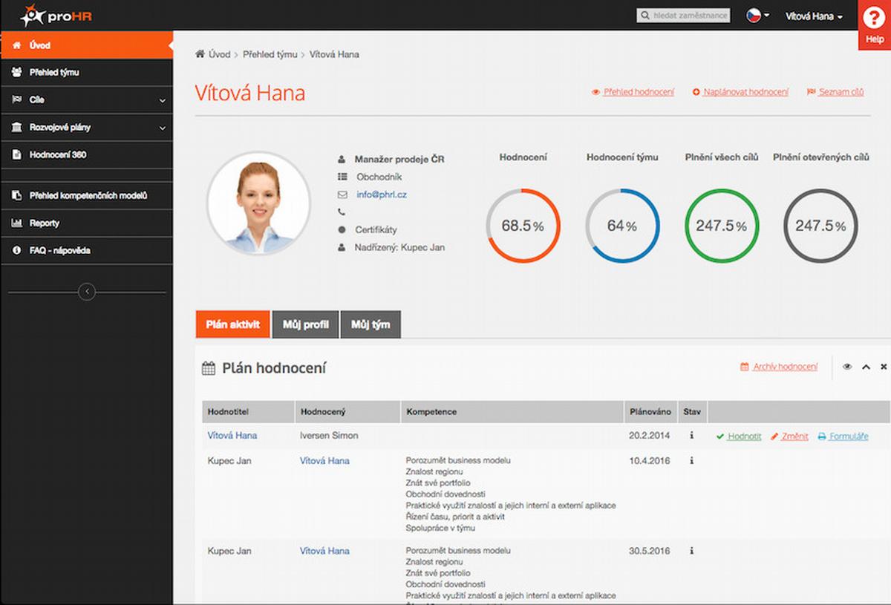891x605 pixels.
Task: Click Změnit in Iversen Simon row
Action: click(789, 436)
